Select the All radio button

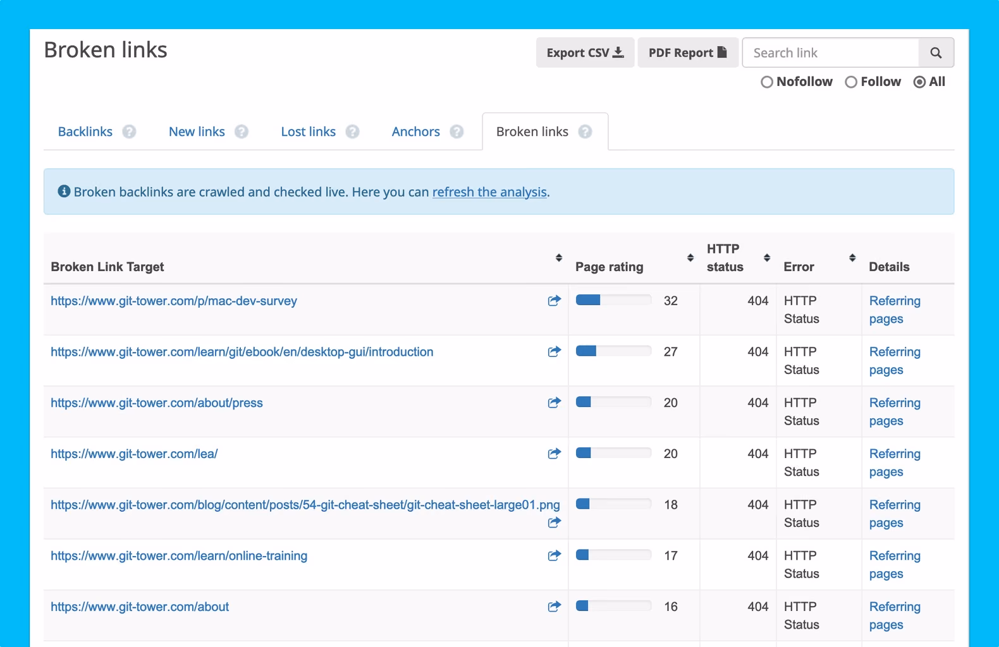pos(920,82)
